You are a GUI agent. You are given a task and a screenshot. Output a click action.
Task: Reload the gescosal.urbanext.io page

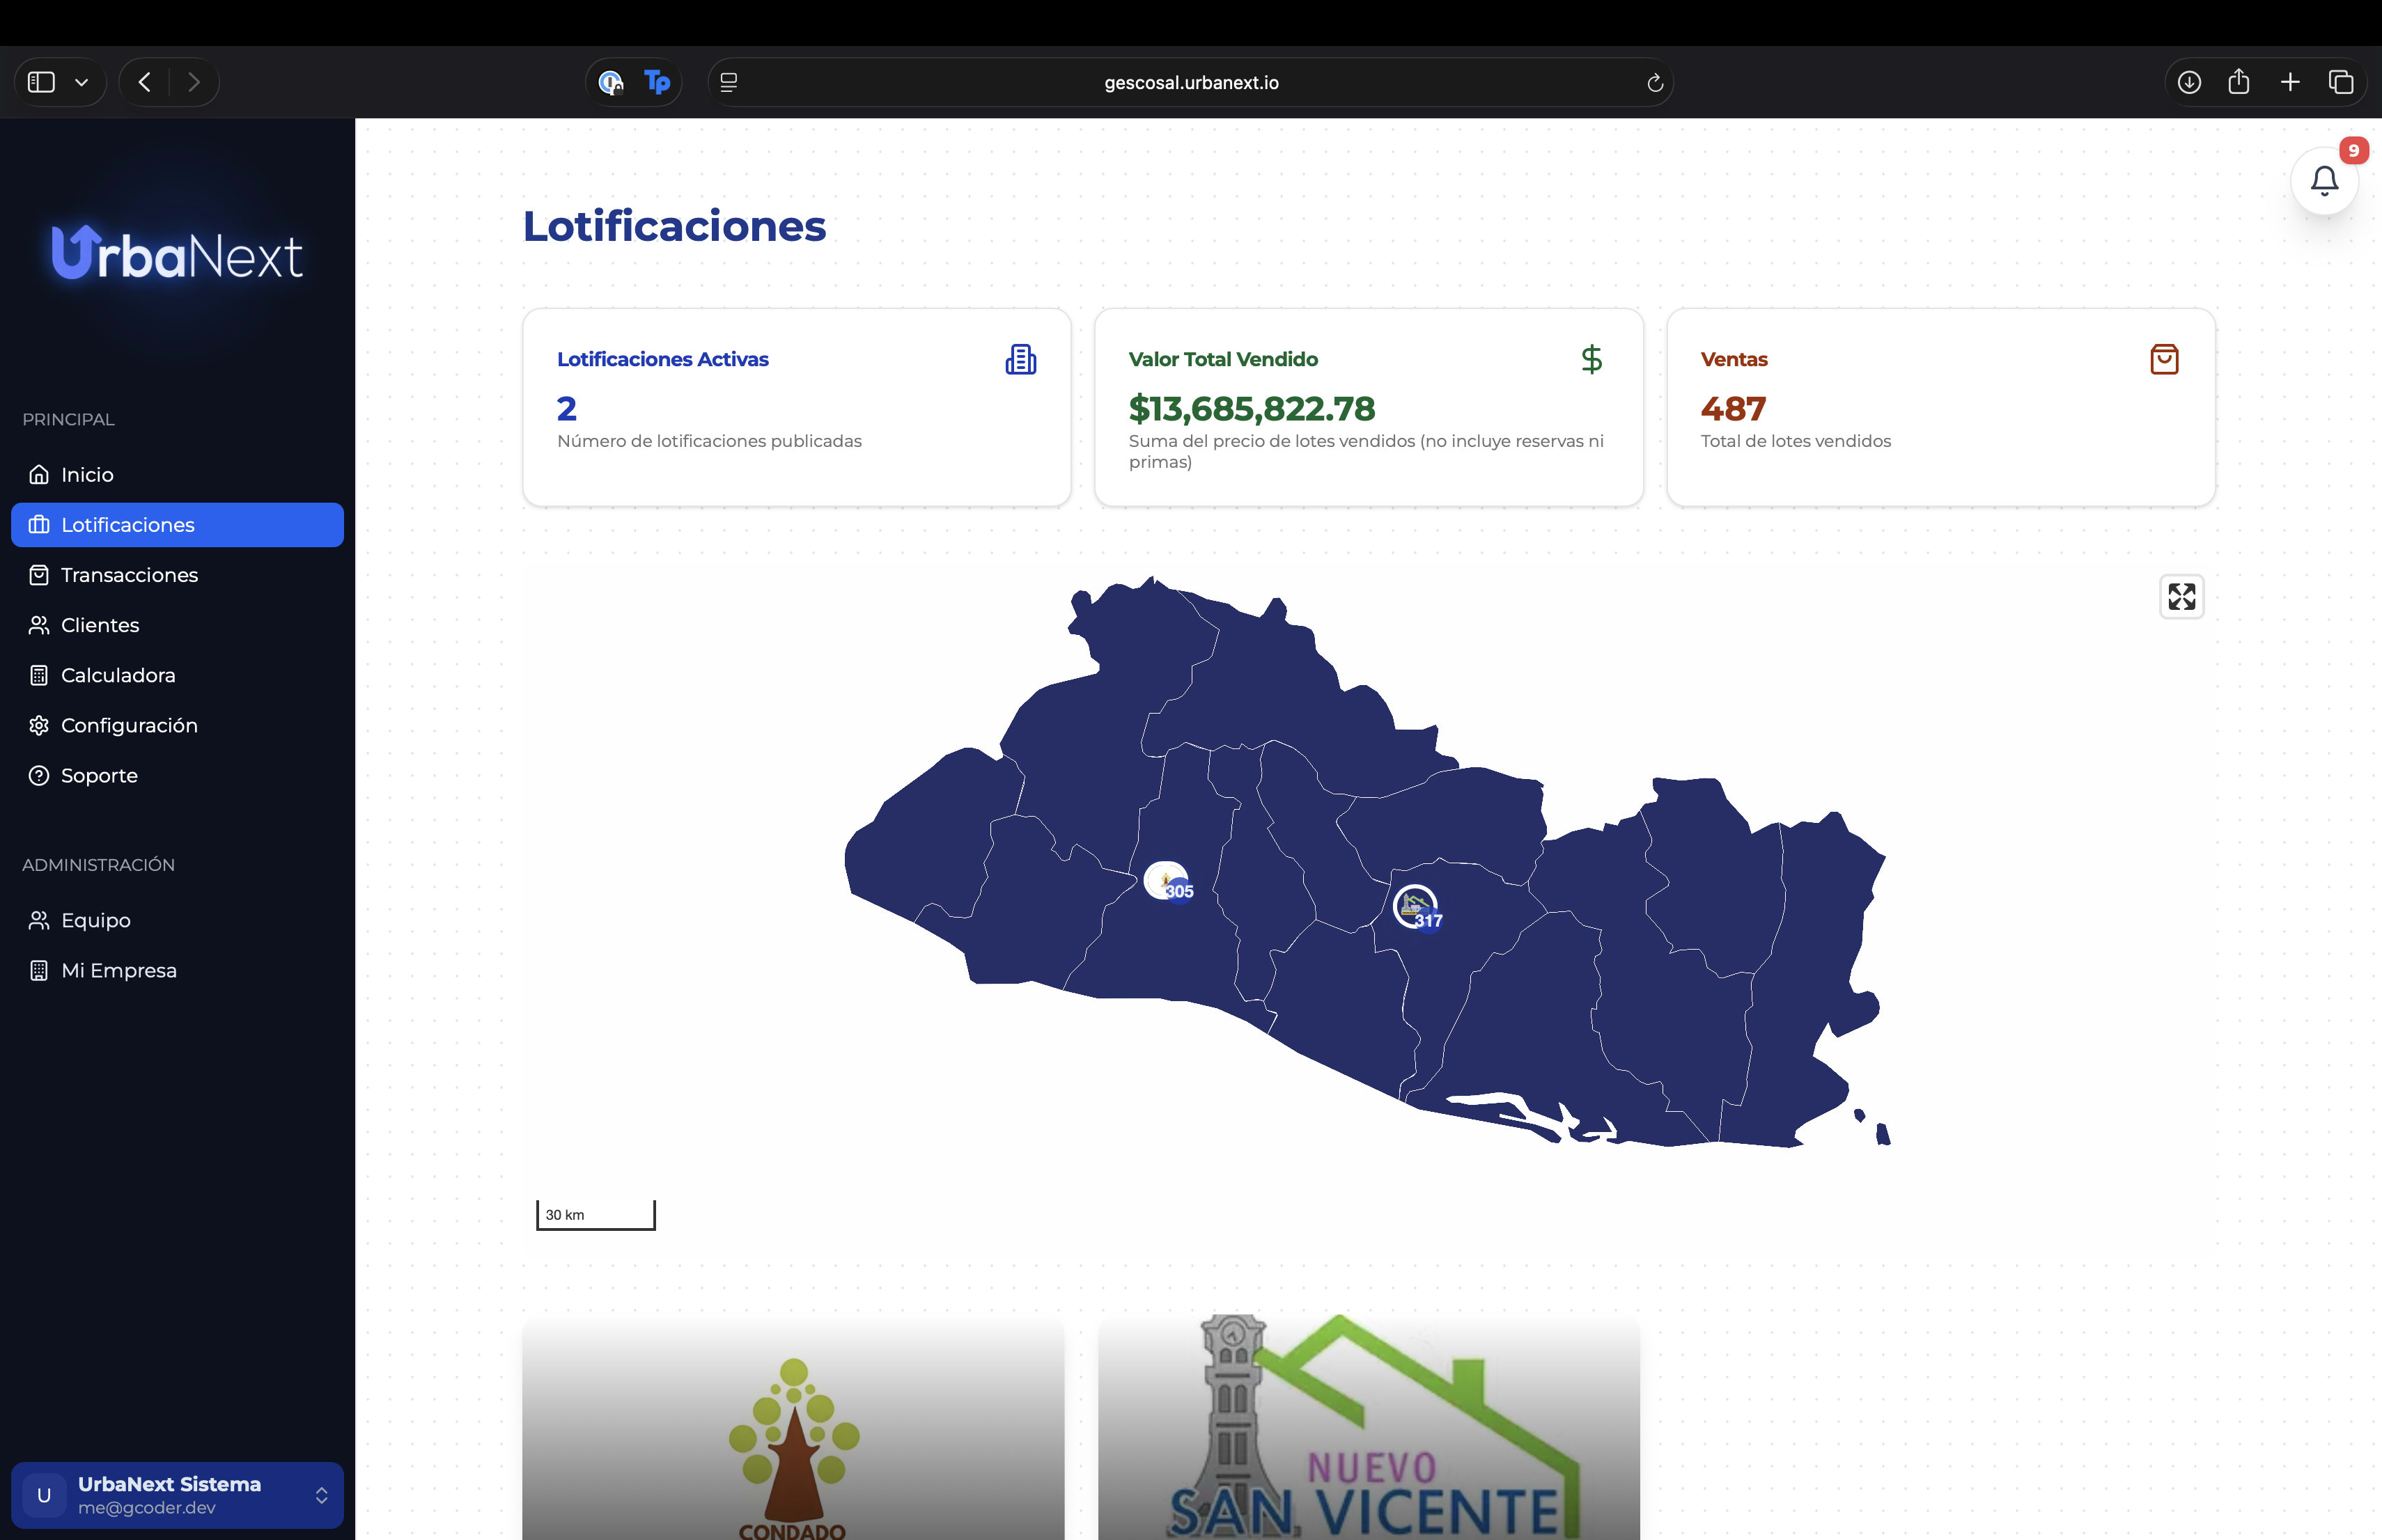pyautogui.click(x=1655, y=83)
